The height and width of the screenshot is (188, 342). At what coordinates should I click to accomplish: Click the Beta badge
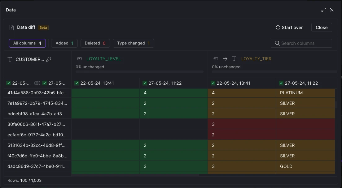point(43,28)
